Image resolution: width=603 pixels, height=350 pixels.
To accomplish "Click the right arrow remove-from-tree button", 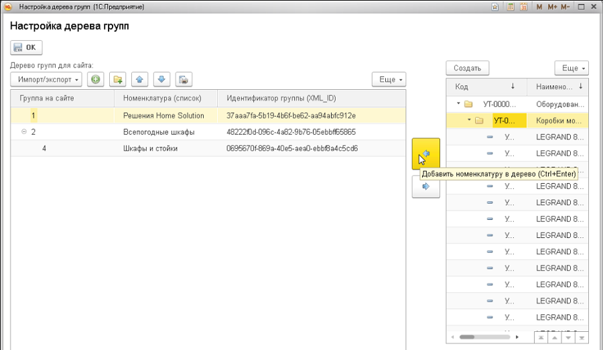I will (x=425, y=187).
